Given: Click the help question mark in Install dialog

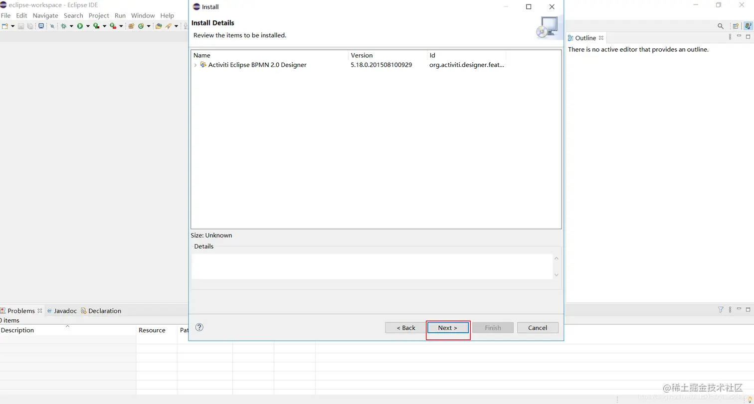Looking at the screenshot, I should (199, 327).
